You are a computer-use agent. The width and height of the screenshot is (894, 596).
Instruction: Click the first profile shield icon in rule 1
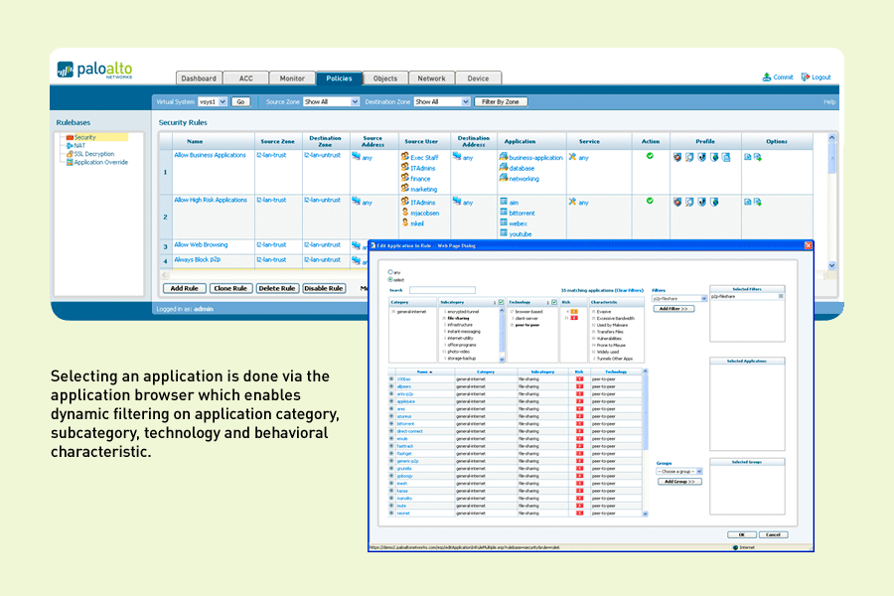pos(677,157)
